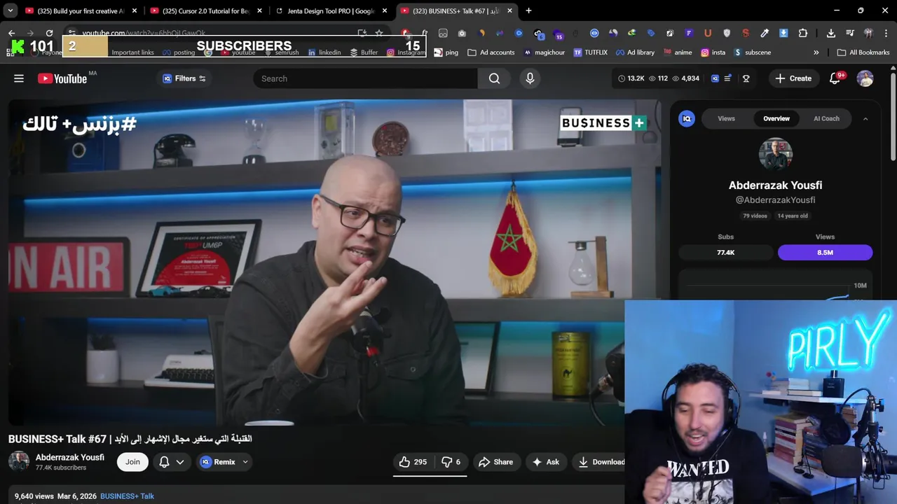This screenshot has height=504, width=897.
Task: Expand the Remix options arrow
Action: [245, 462]
